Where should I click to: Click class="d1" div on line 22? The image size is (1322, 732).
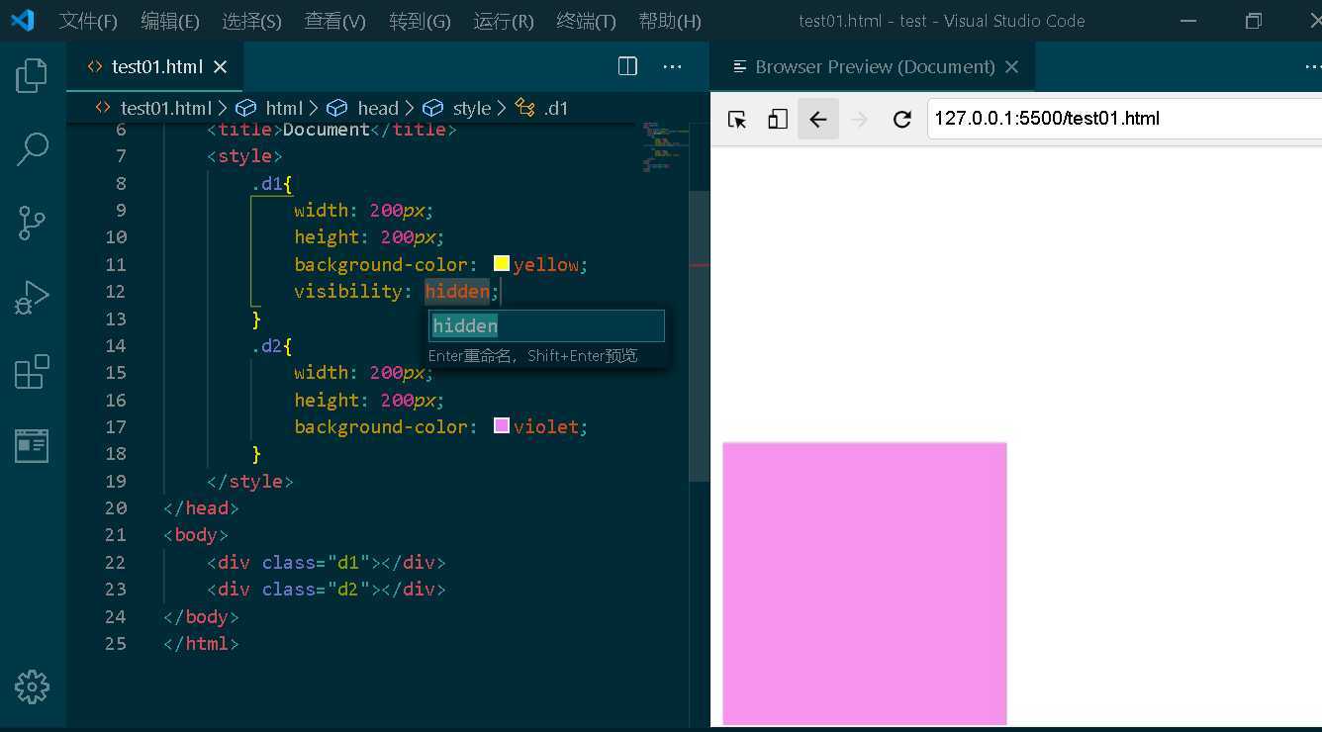327,562
